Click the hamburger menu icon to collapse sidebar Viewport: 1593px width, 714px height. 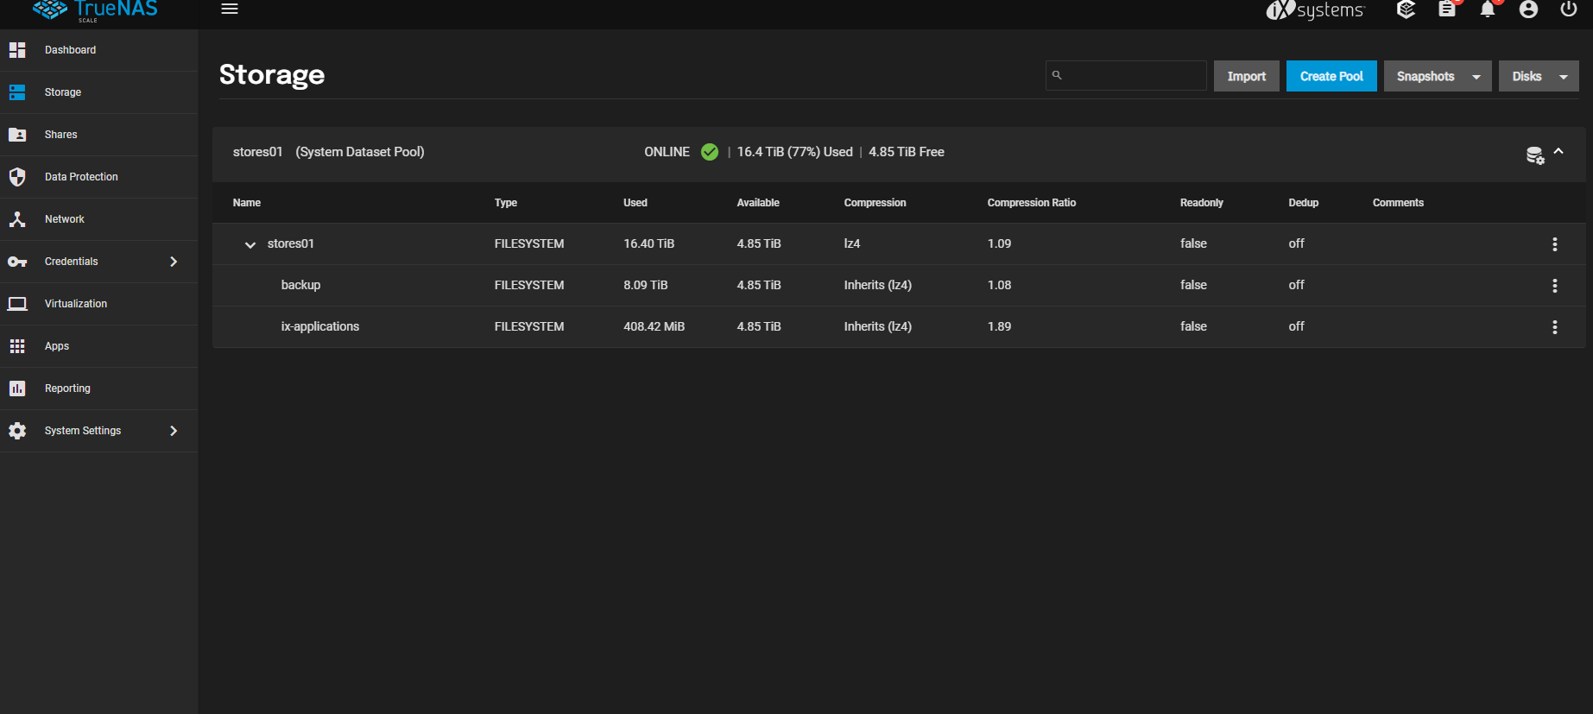(229, 9)
